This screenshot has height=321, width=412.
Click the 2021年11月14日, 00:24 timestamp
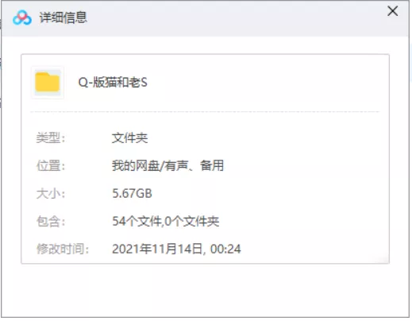coord(176,249)
